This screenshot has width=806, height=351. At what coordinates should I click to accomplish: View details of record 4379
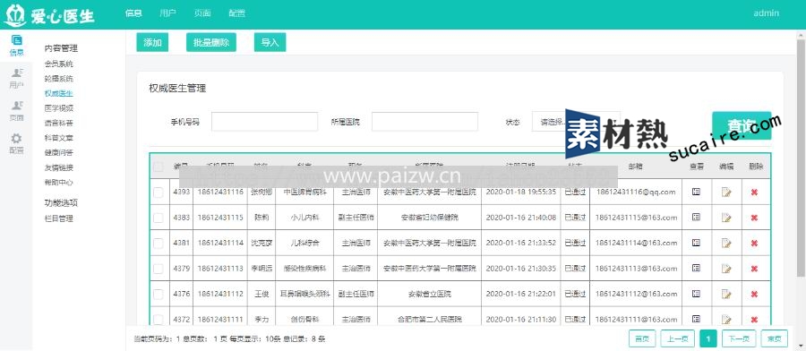point(696,269)
